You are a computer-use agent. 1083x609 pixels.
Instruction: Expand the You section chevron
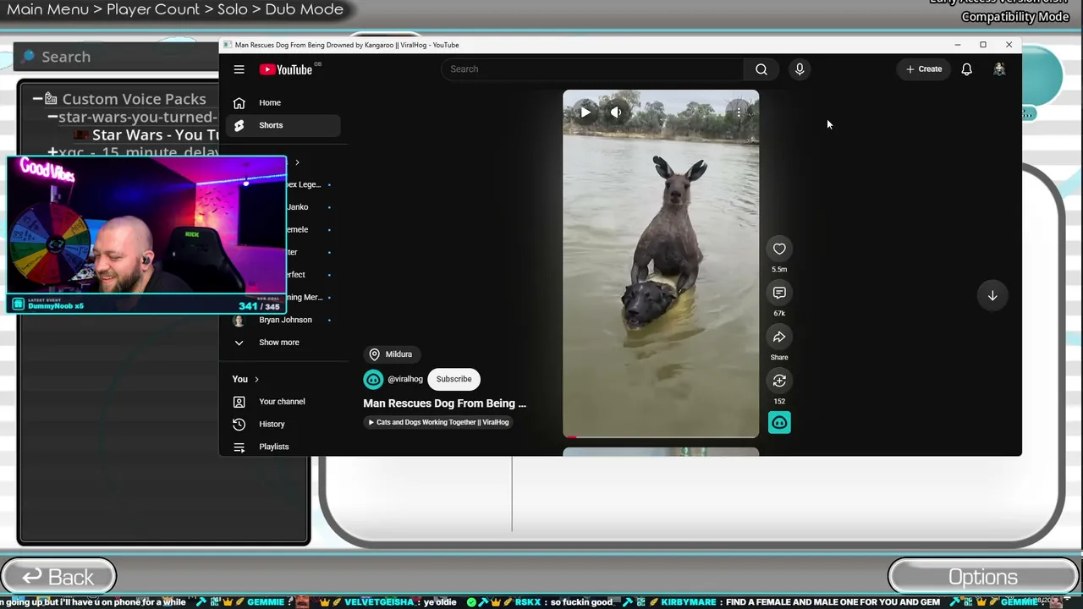pyautogui.click(x=256, y=379)
